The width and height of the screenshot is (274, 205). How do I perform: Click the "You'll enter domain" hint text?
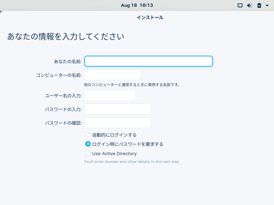pos(132,161)
